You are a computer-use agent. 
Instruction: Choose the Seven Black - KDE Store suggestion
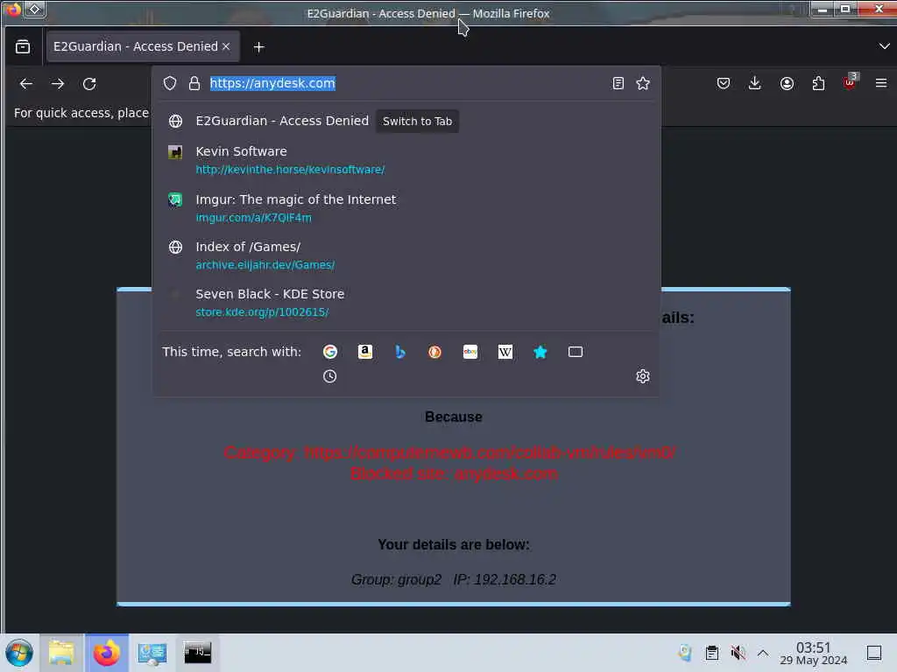406,303
